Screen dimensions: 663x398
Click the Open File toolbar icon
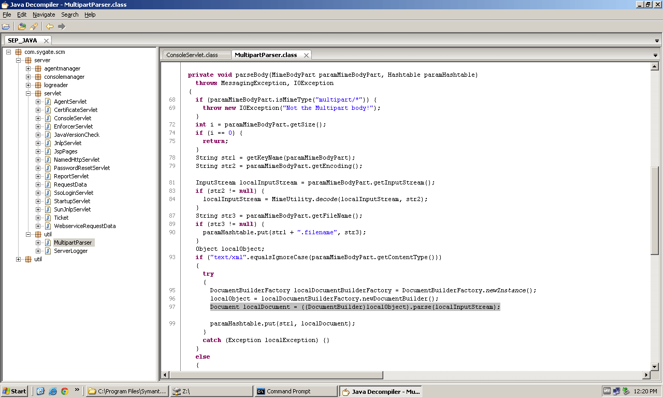click(6, 26)
